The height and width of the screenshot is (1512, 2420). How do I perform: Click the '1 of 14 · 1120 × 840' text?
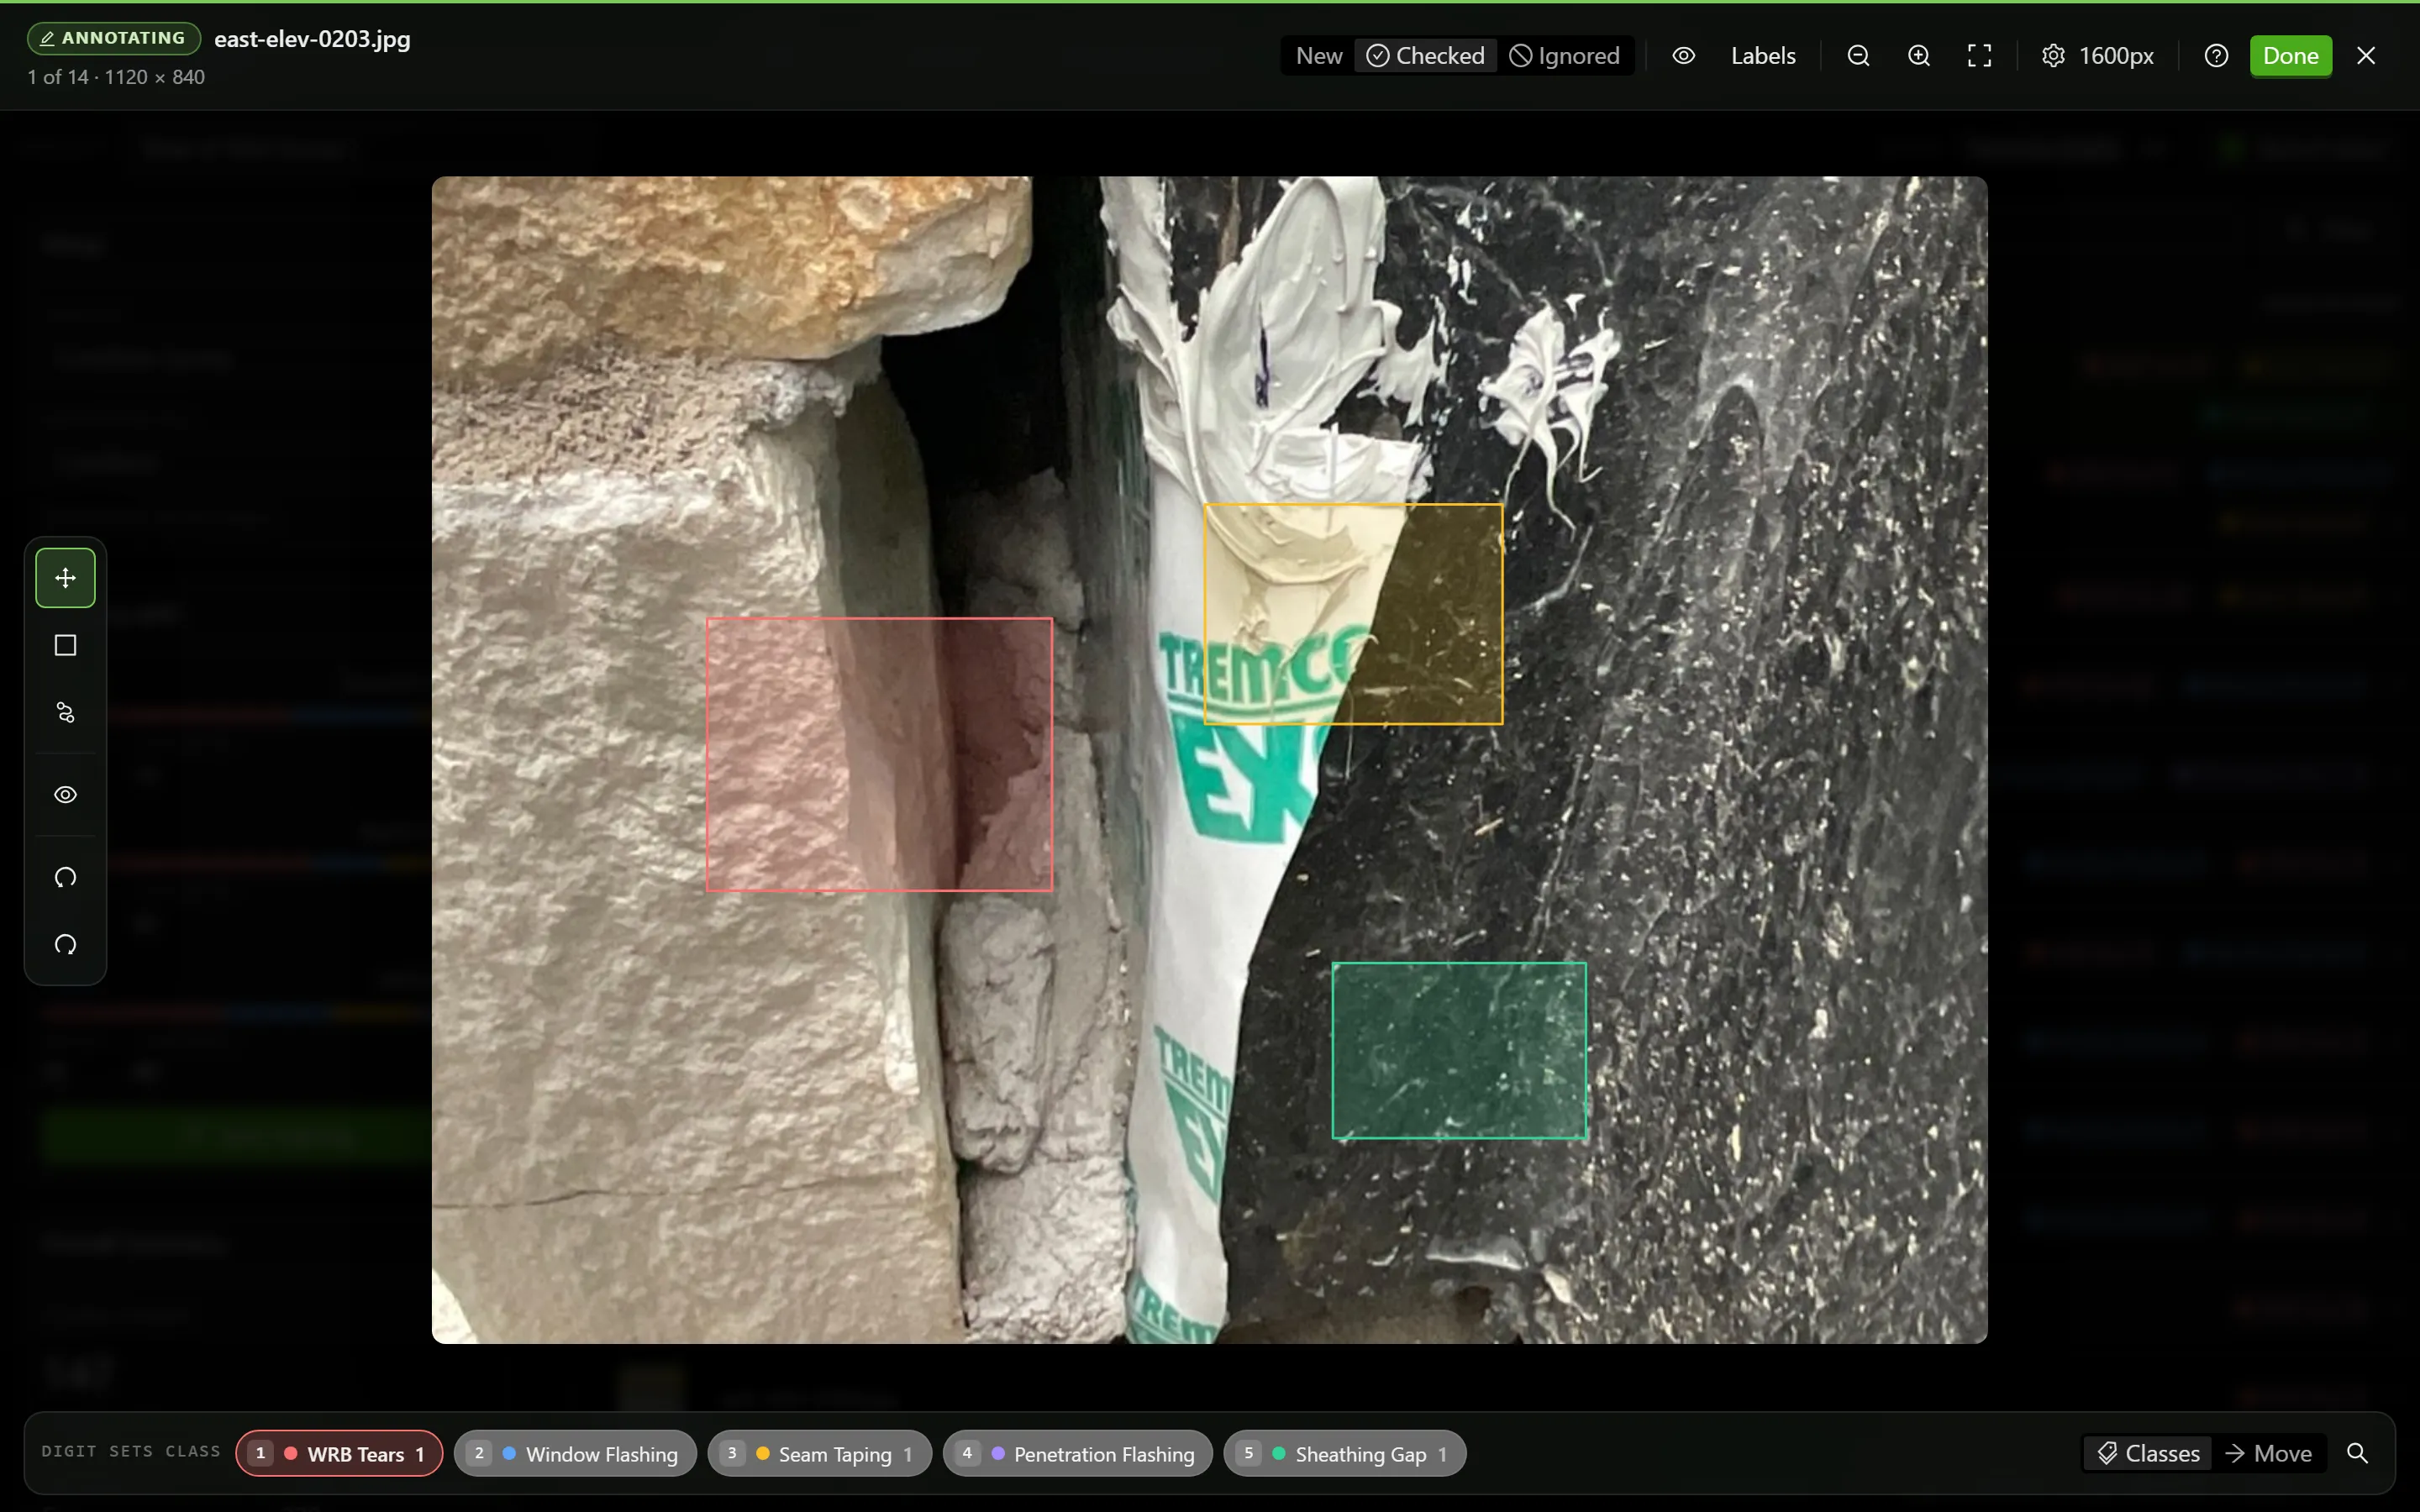click(x=116, y=77)
